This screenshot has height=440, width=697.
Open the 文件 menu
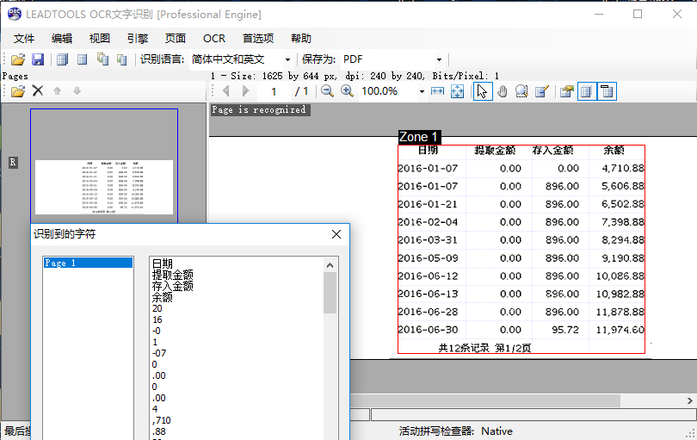(x=24, y=38)
